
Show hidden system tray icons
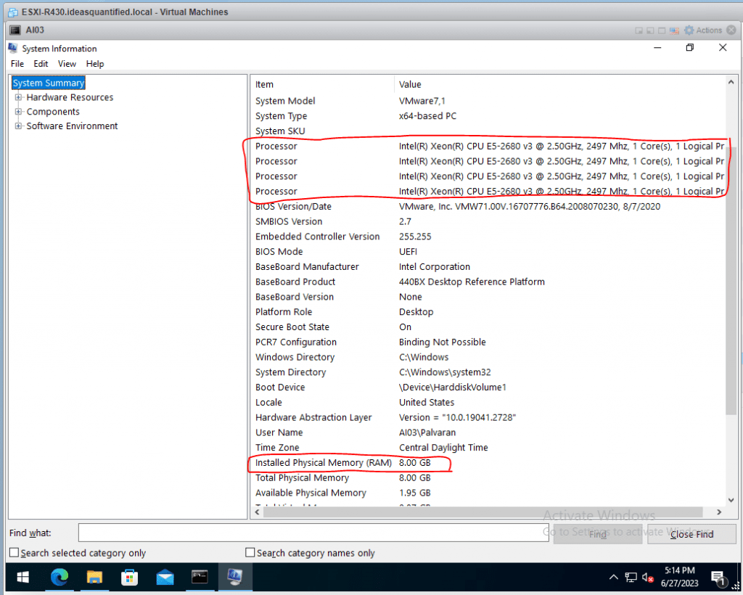pos(613,577)
